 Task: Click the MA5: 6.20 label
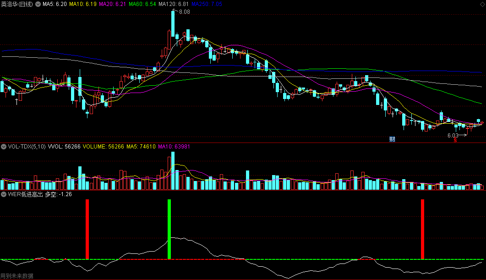(x=55, y=4)
